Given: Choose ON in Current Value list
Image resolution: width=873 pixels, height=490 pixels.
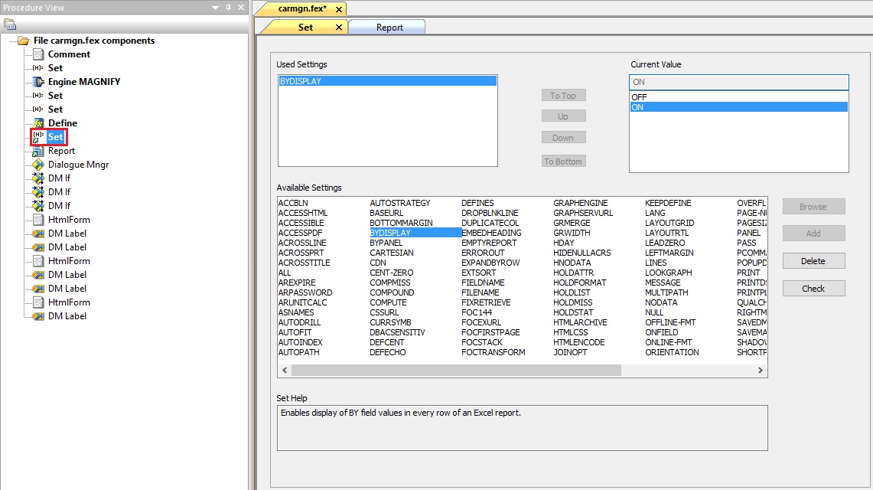Looking at the screenshot, I should point(638,108).
